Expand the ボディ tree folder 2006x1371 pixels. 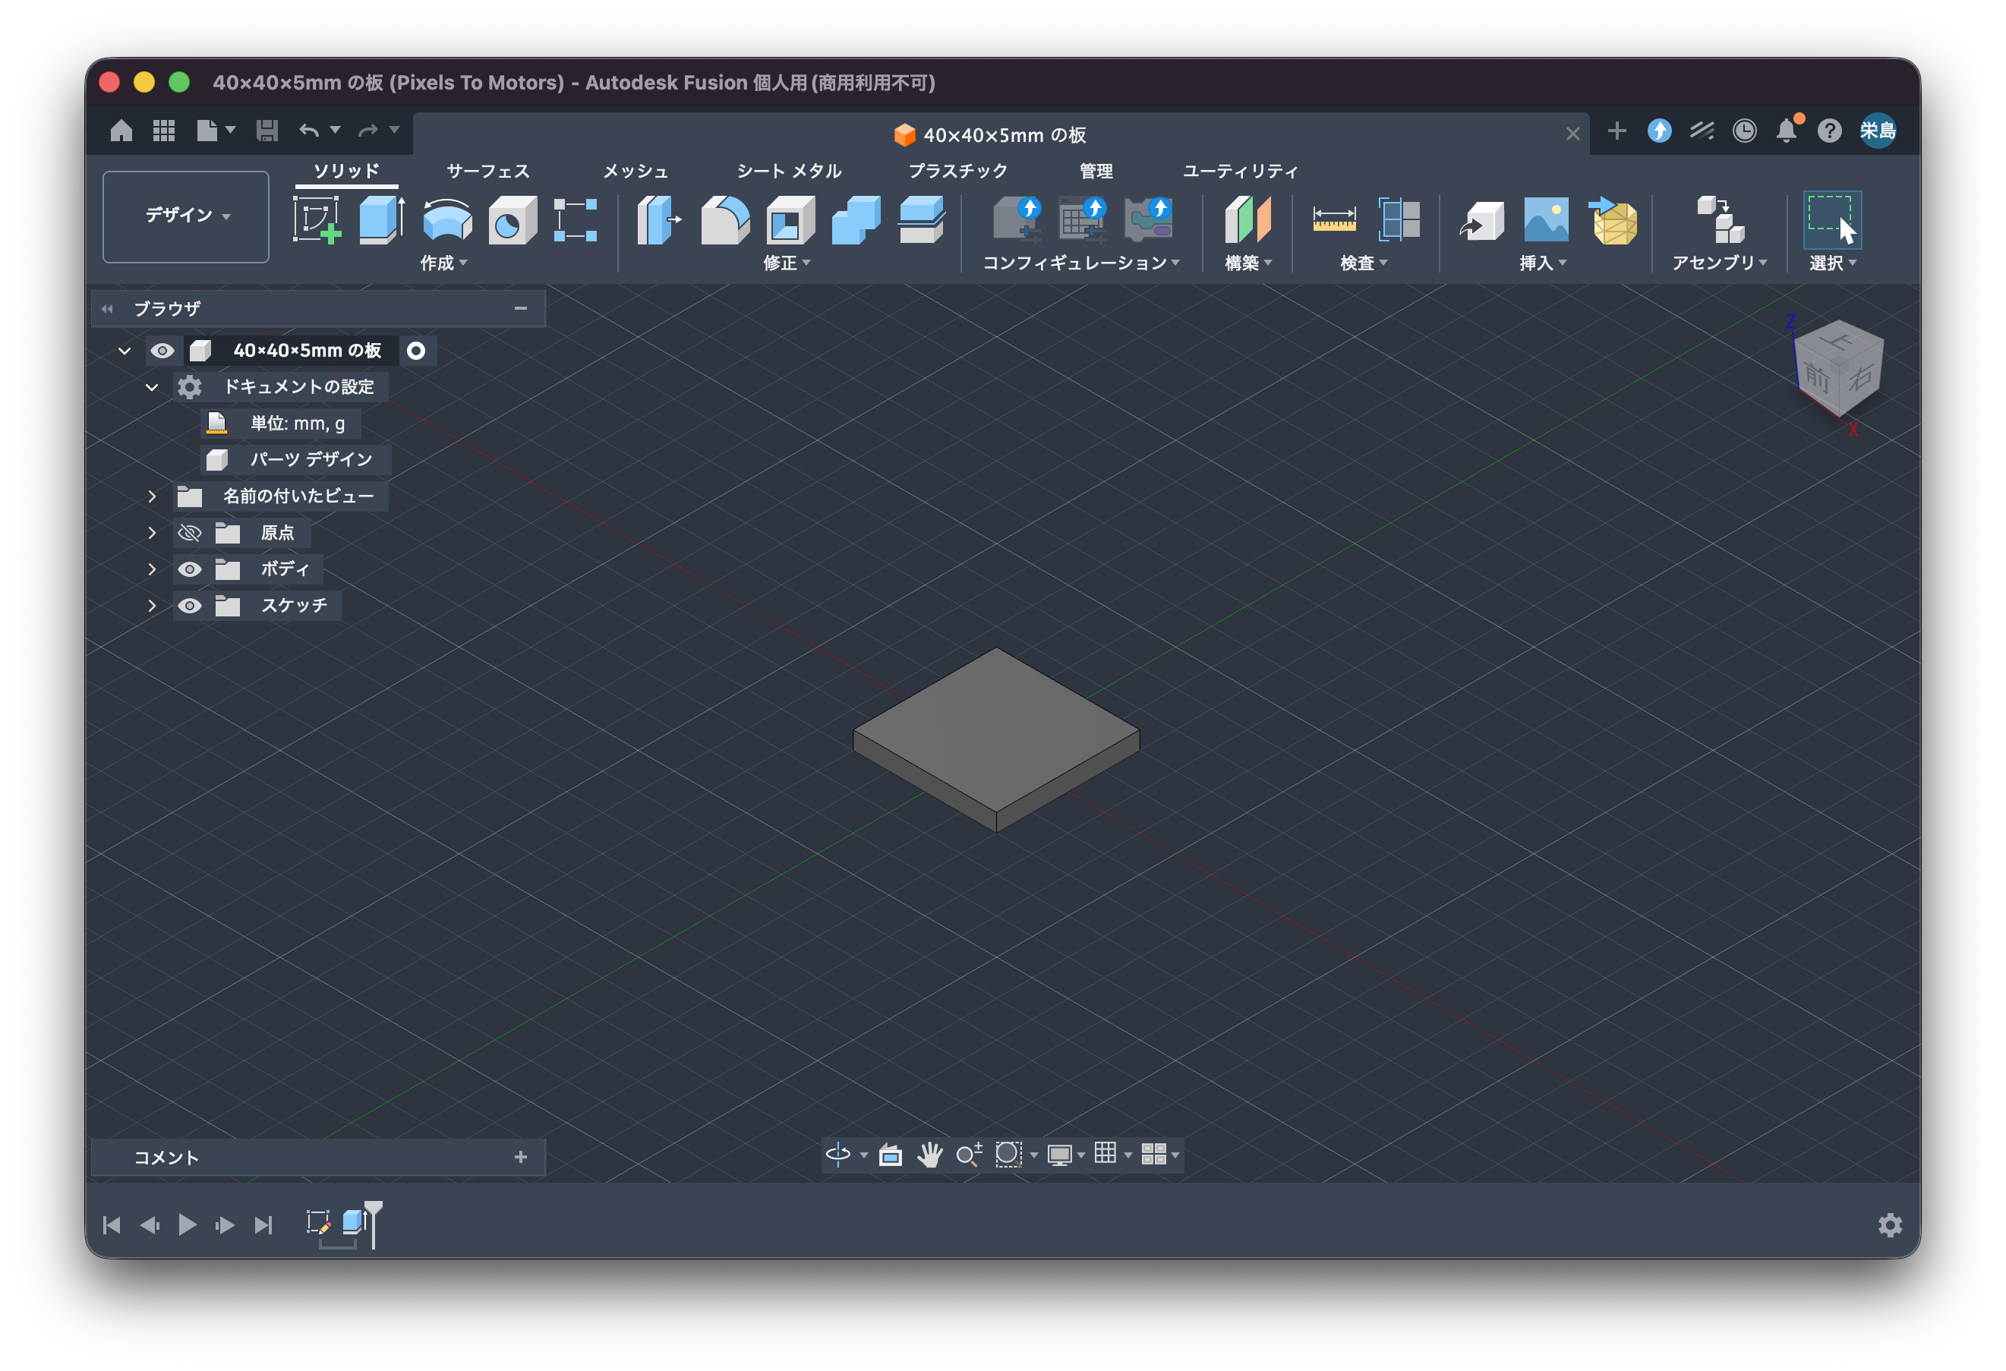point(152,569)
